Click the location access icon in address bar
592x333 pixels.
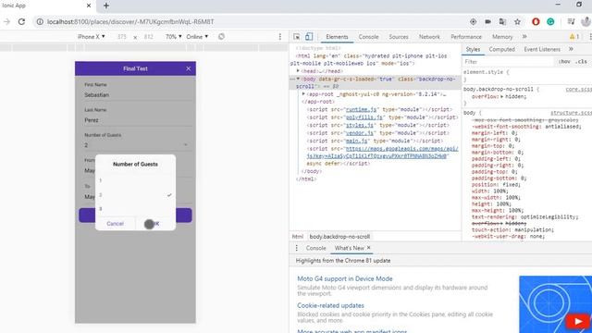[x=473, y=22]
